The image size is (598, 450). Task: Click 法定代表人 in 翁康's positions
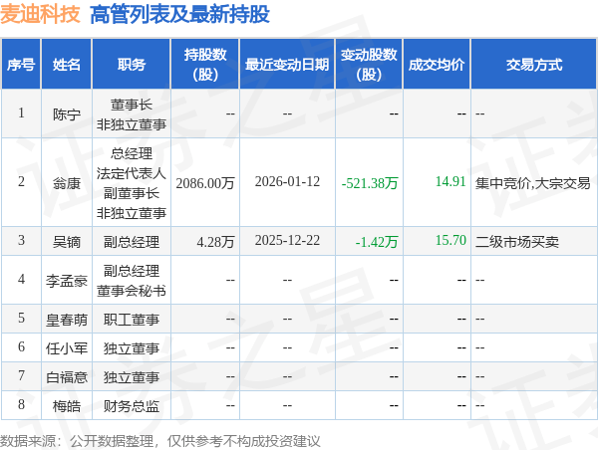point(132,173)
